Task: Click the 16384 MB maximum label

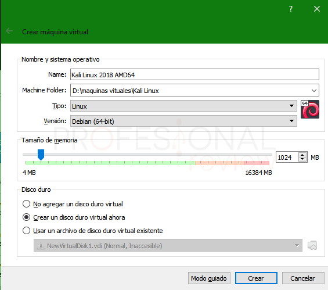Action: pos(258,173)
